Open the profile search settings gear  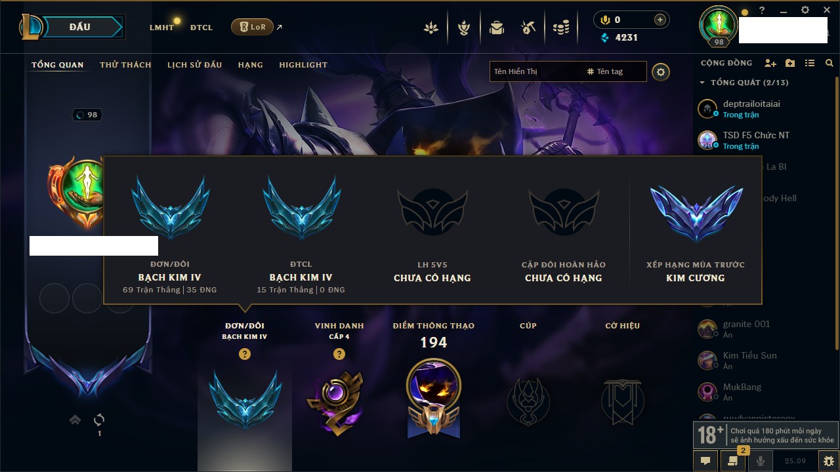[x=661, y=71]
